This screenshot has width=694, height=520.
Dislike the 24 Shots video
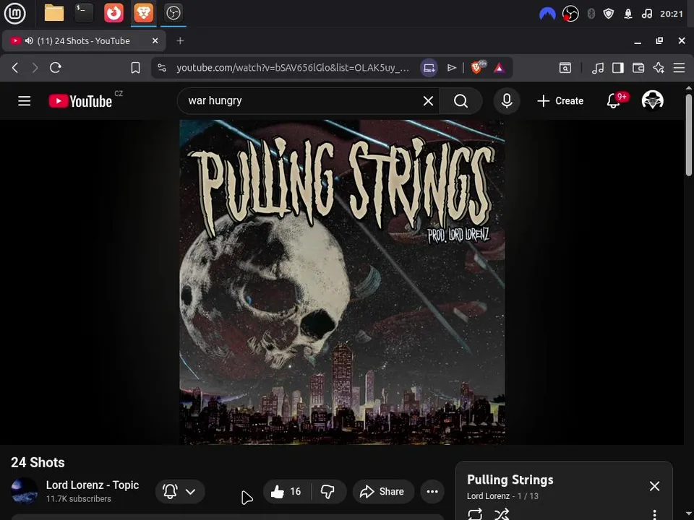click(x=328, y=491)
